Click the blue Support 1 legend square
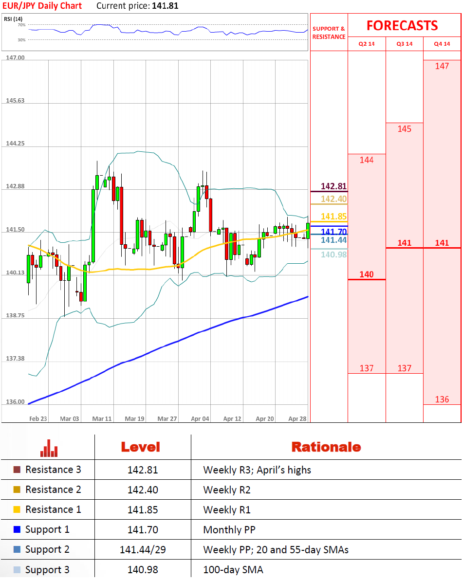 pyautogui.click(x=17, y=530)
